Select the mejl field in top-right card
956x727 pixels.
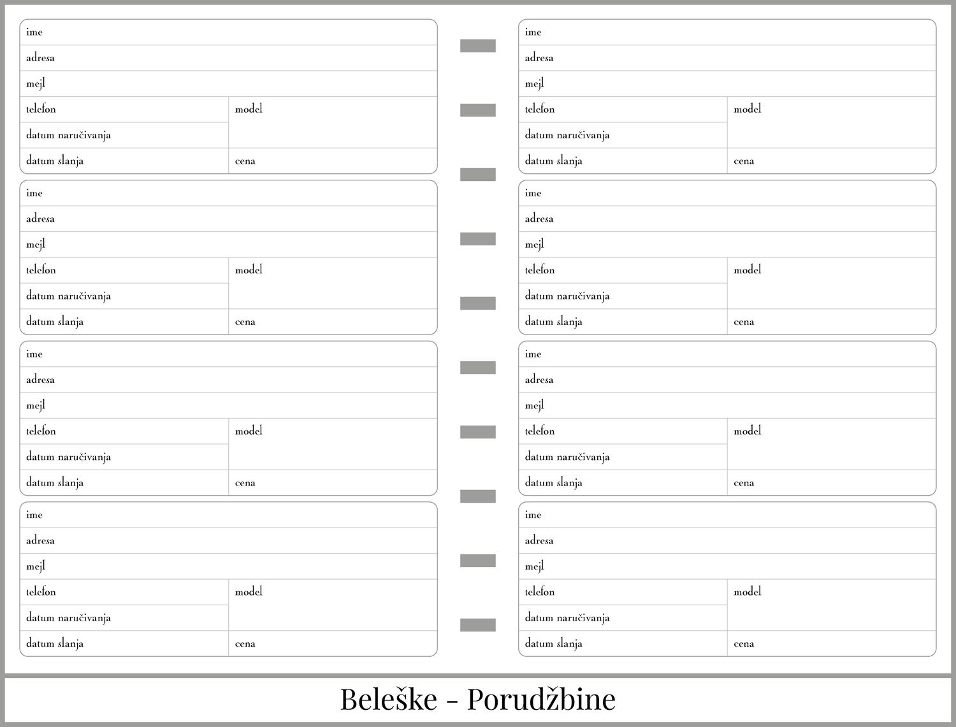point(727,83)
